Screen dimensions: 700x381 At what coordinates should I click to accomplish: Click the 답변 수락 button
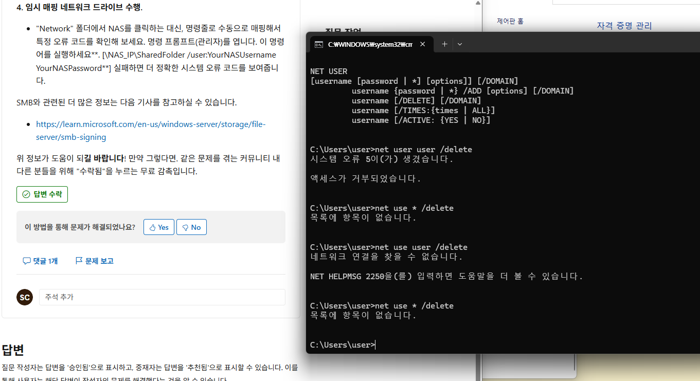click(x=42, y=194)
